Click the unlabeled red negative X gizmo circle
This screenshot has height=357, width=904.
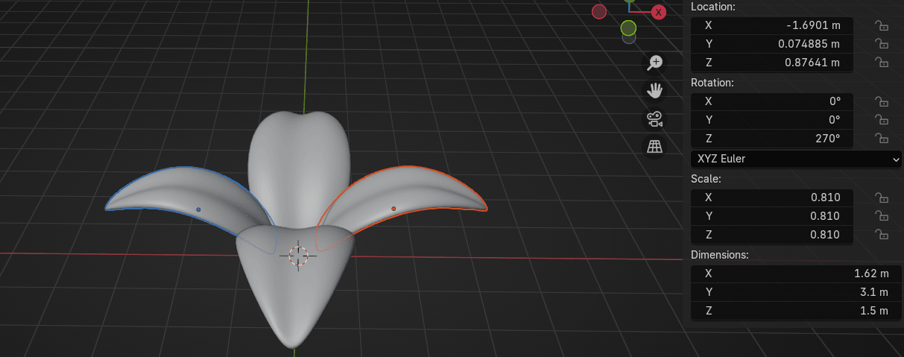(x=599, y=11)
